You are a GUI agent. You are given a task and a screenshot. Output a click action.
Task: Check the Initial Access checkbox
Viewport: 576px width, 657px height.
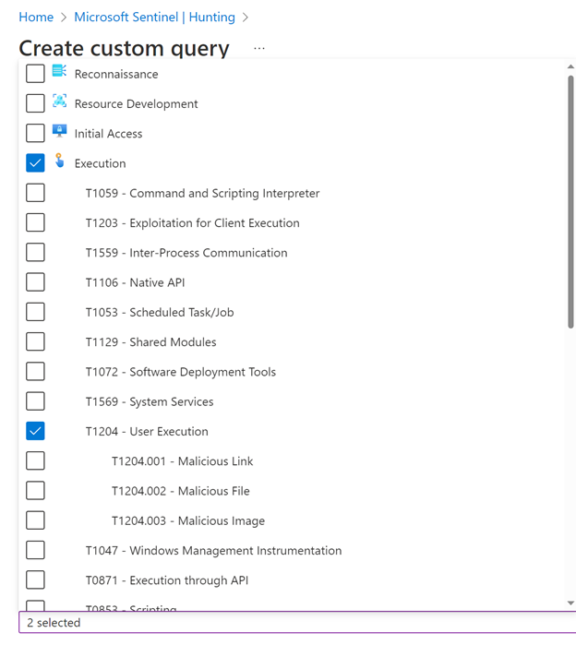tap(35, 133)
